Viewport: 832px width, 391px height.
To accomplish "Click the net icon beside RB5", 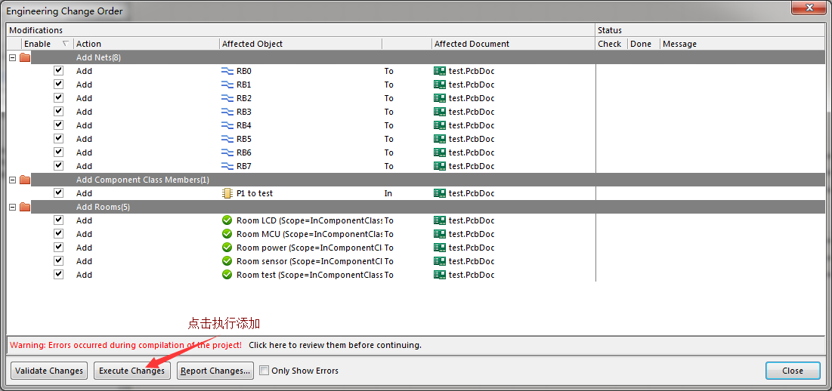I will tap(227, 140).
